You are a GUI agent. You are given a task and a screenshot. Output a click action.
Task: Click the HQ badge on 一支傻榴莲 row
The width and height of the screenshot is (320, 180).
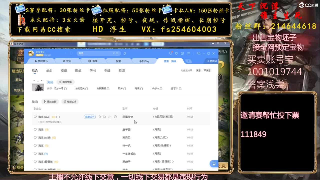46,153
